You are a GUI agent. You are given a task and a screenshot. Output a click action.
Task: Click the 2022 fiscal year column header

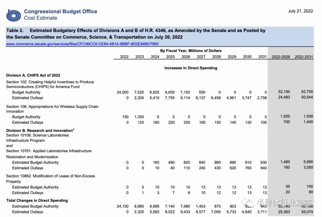click(x=124, y=57)
